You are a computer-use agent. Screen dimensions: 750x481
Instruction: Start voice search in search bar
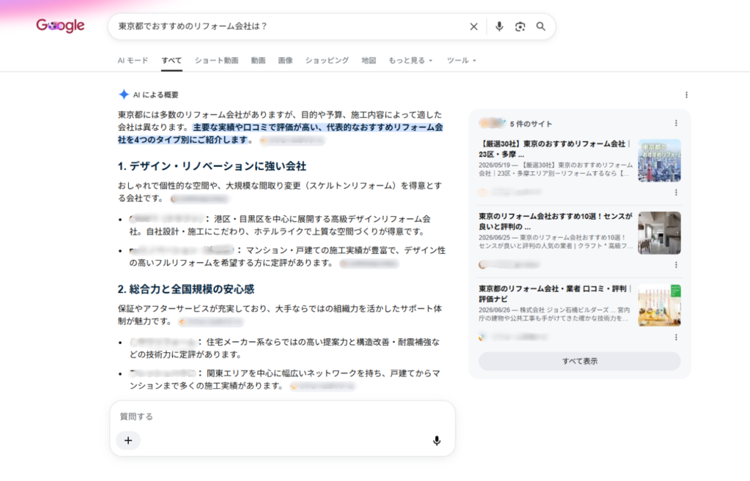499,26
